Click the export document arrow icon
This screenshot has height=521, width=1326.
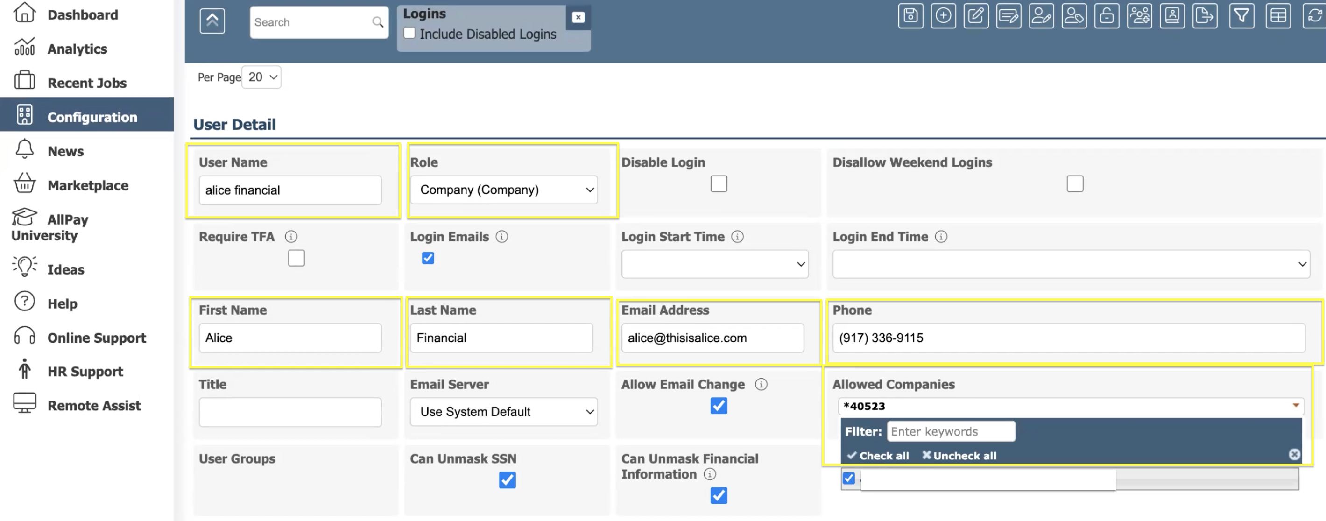point(1205,16)
